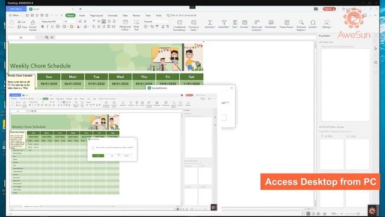The image size is (385, 217).
Task: Switch to the Home ribbon tab
Action: pos(70,15)
